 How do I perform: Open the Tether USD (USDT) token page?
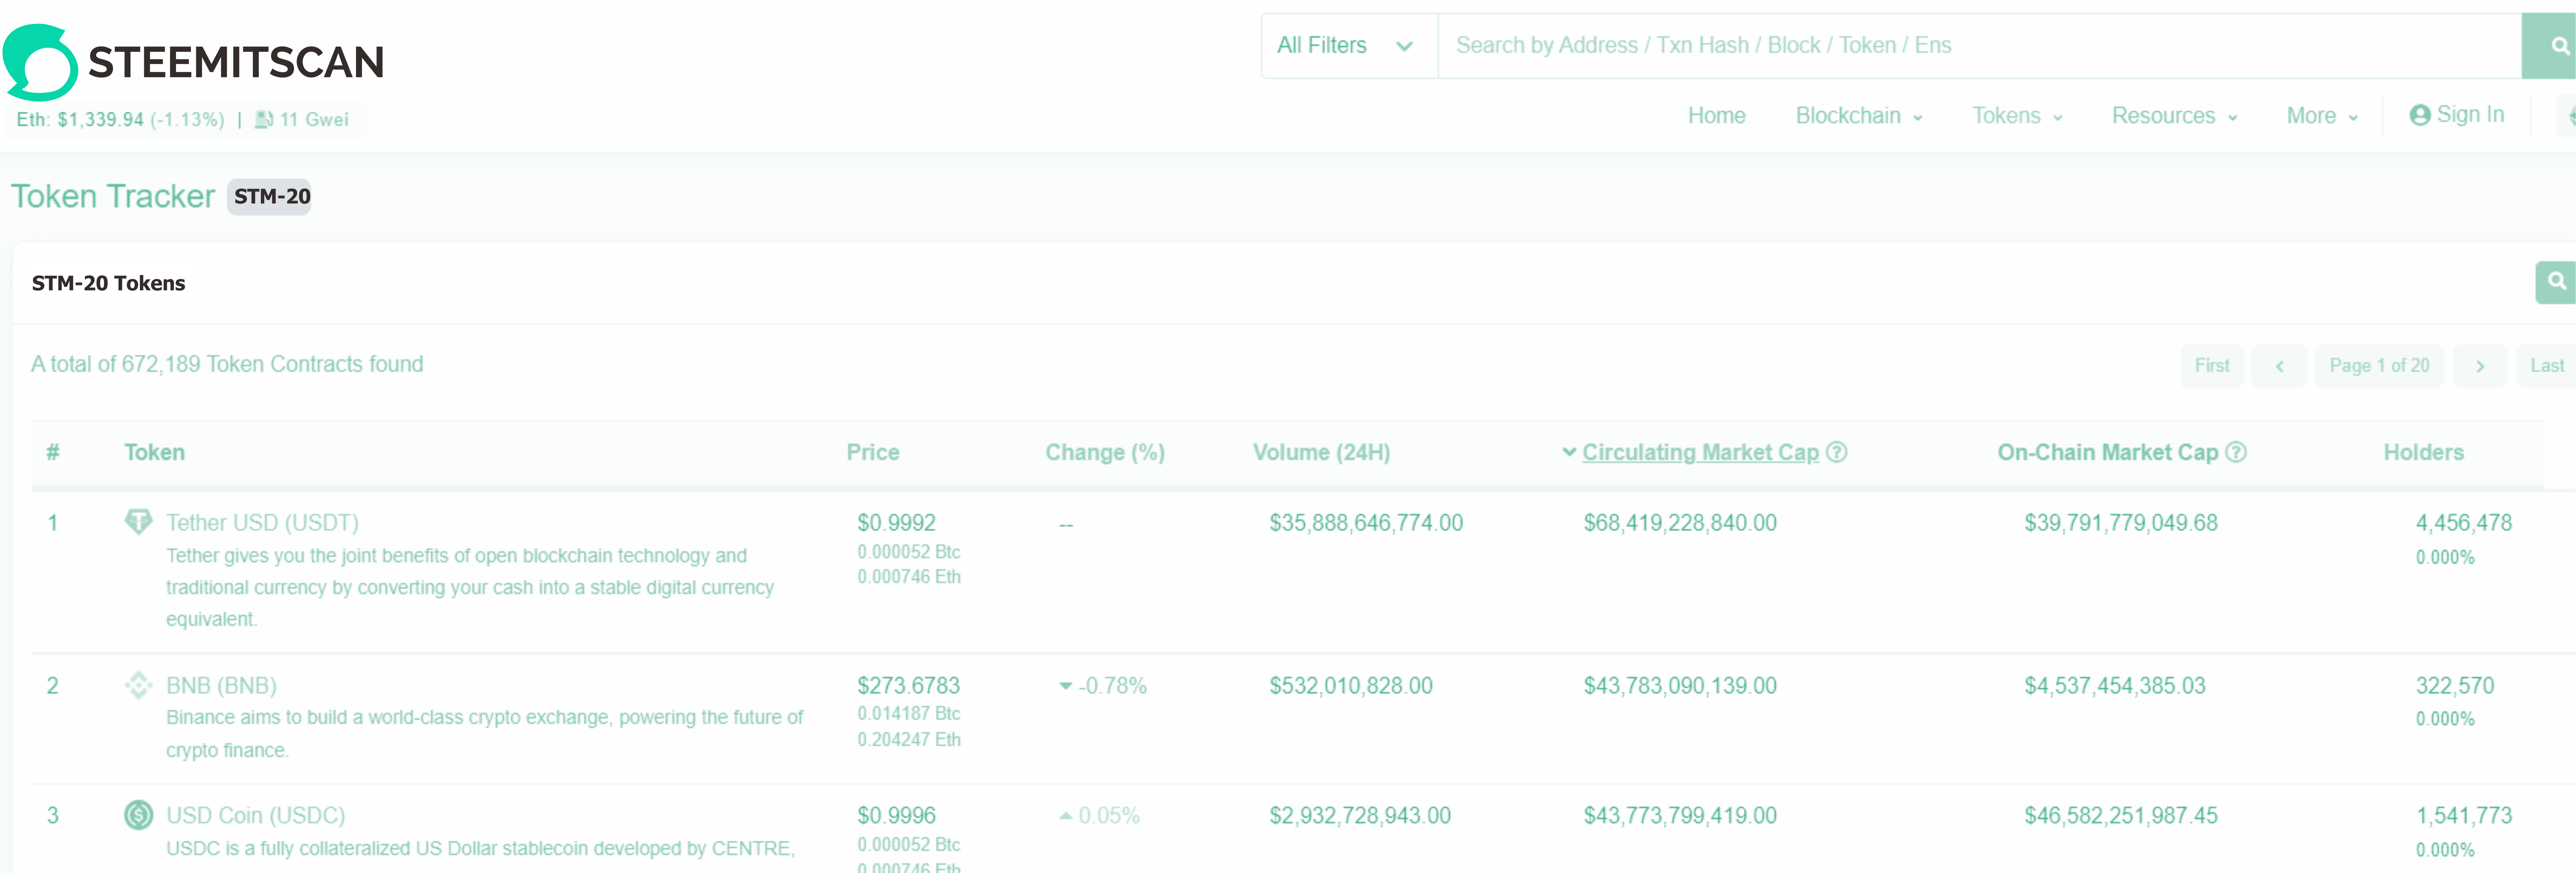pos(262,522)
